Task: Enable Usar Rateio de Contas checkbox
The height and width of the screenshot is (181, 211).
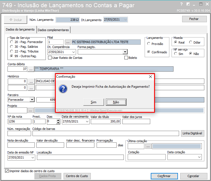Action: 50,58
